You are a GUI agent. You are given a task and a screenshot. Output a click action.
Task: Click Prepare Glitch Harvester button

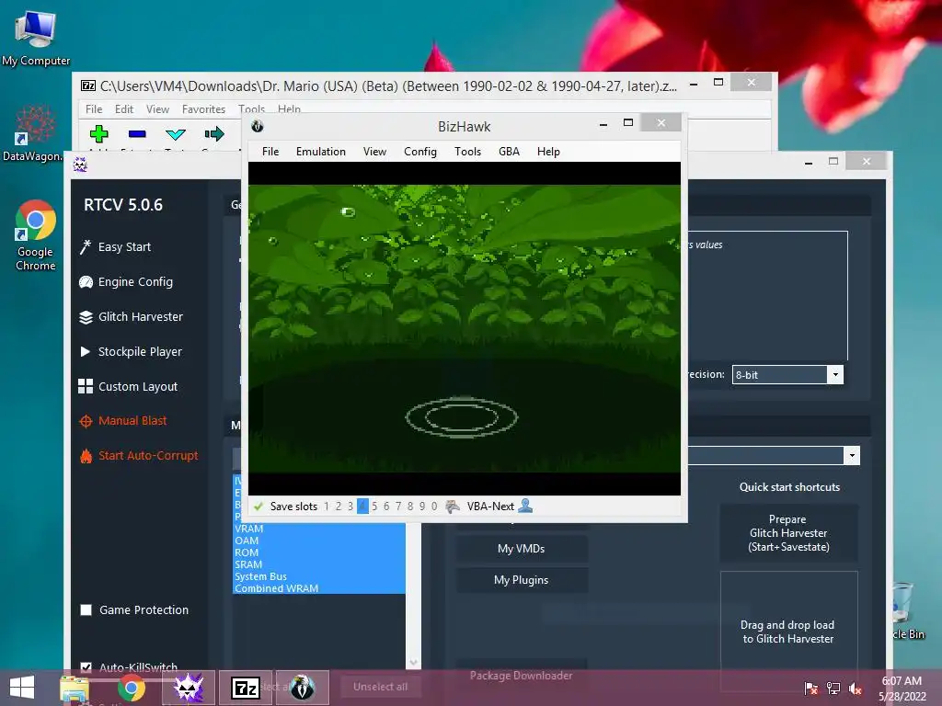click(x=788, y=533)
